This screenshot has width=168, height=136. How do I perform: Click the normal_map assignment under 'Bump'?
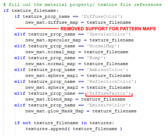(x=77, y=64)
